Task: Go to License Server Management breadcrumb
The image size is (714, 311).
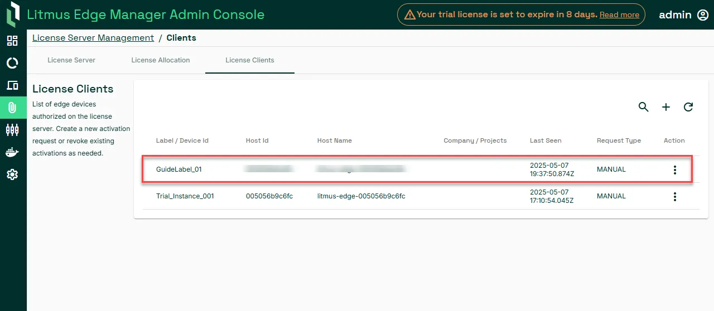Action: [93, 38]
